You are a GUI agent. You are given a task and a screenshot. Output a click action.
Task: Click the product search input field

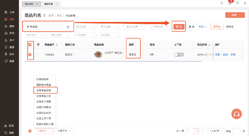(x=45, y=26)
